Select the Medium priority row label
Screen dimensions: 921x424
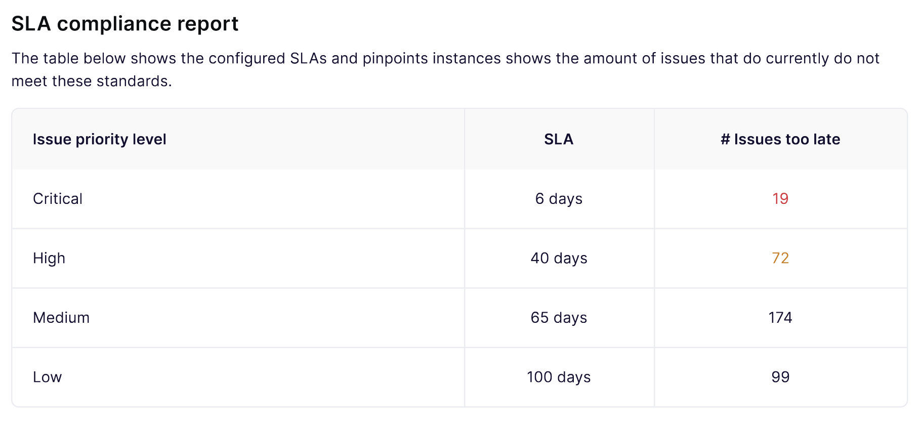(61, 318)
